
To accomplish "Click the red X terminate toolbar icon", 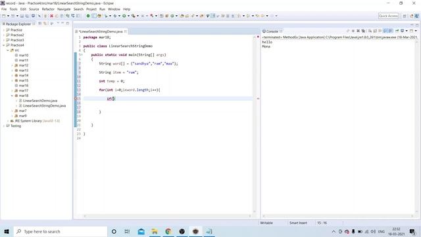I will (x=51, y=16).
